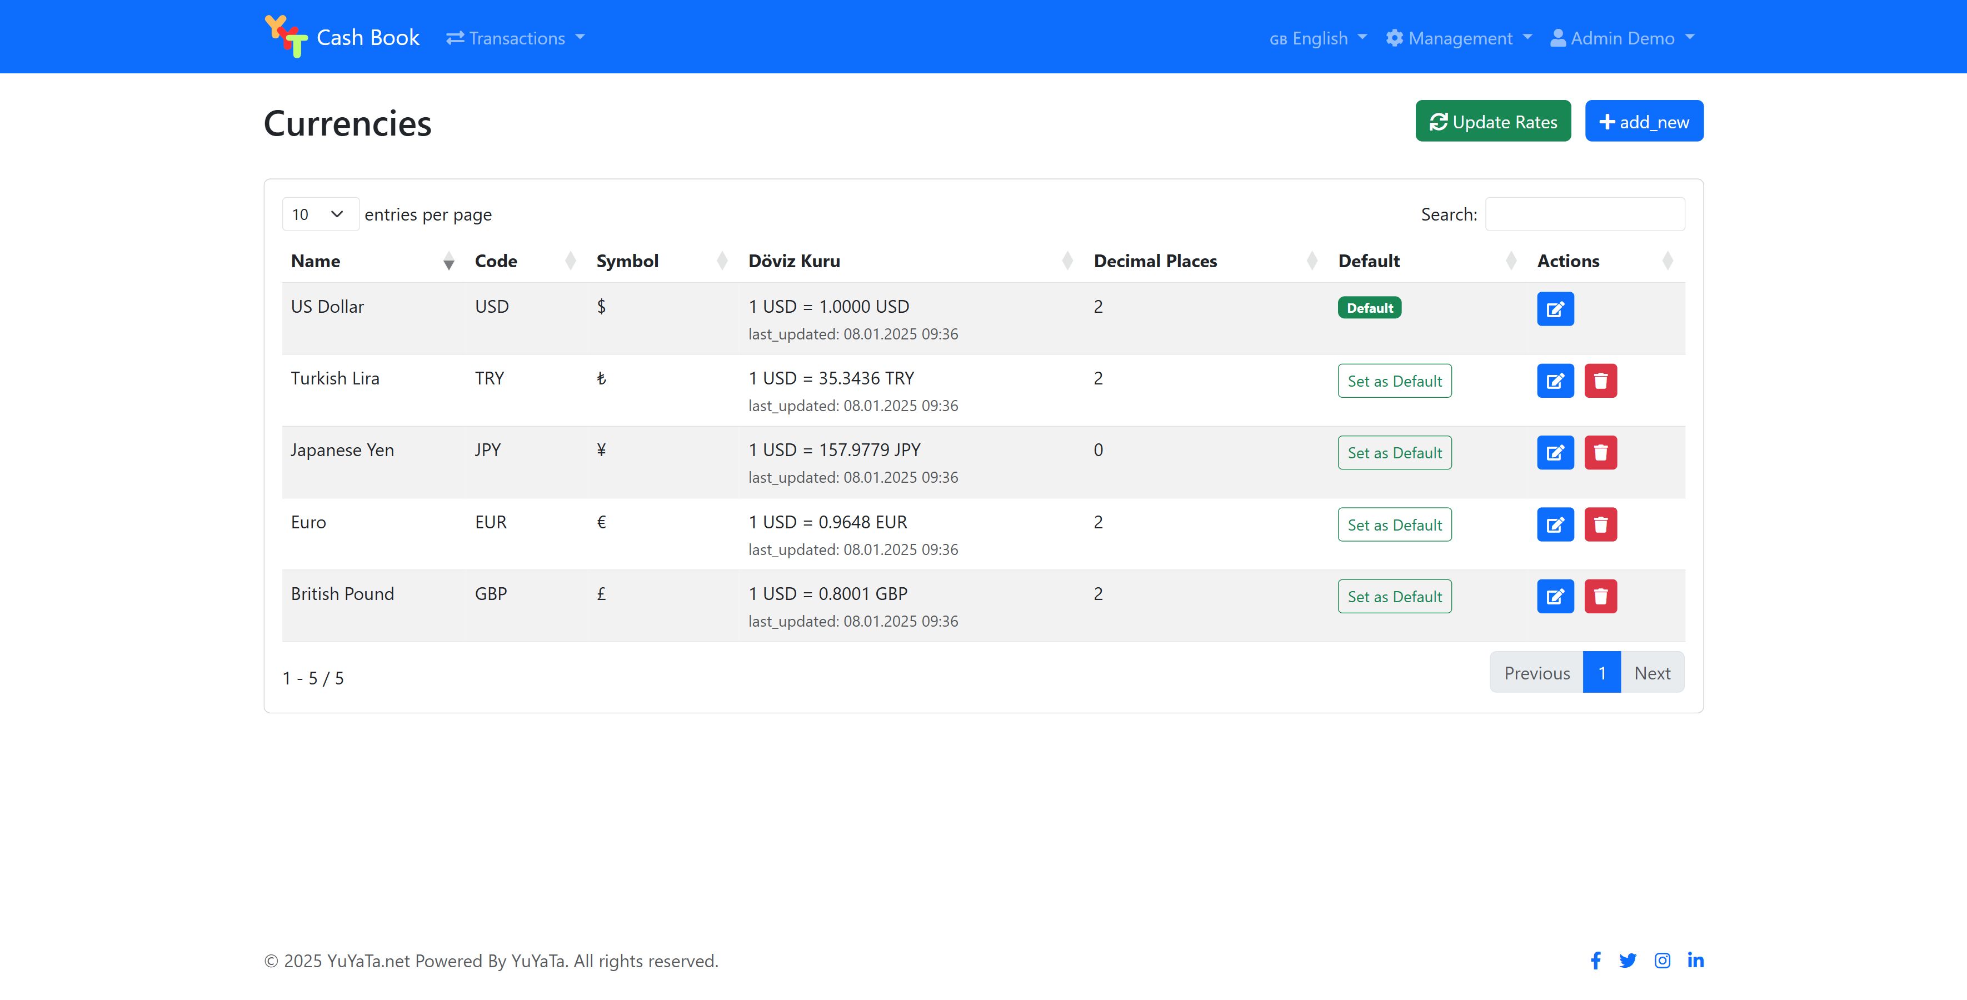Delete the Euro currency row

click(x=1600, y=524)
